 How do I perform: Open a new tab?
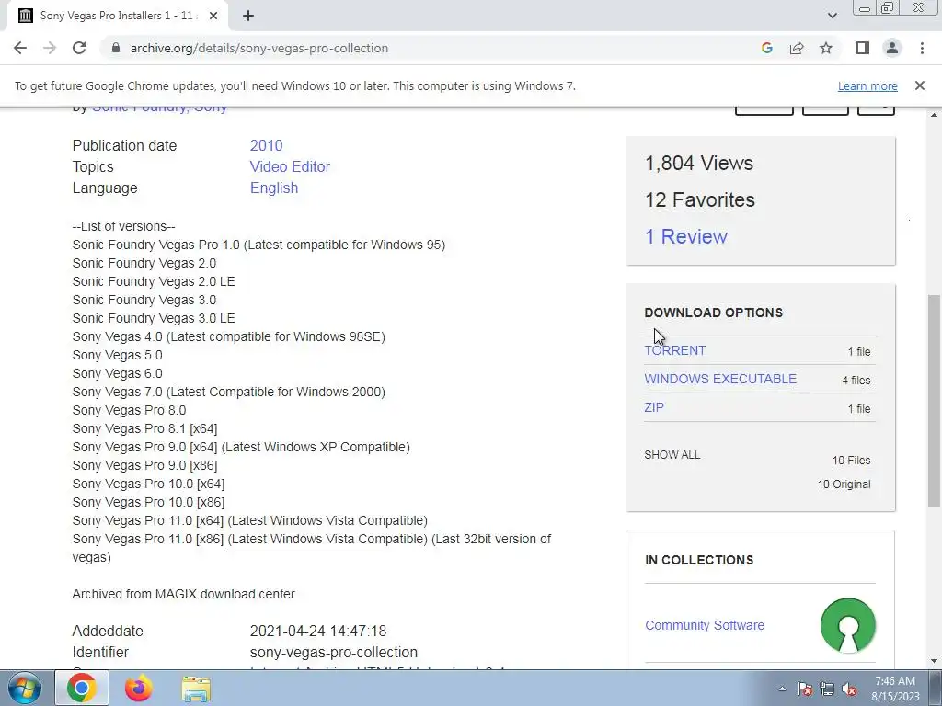coord(248,16)
